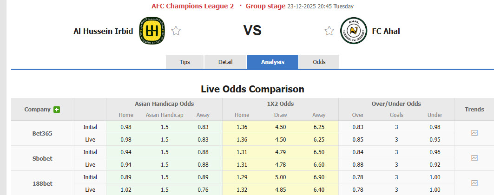Click the FC Ahal club logo
Viewport: 494px width, 195px height.
coord(353,31)
